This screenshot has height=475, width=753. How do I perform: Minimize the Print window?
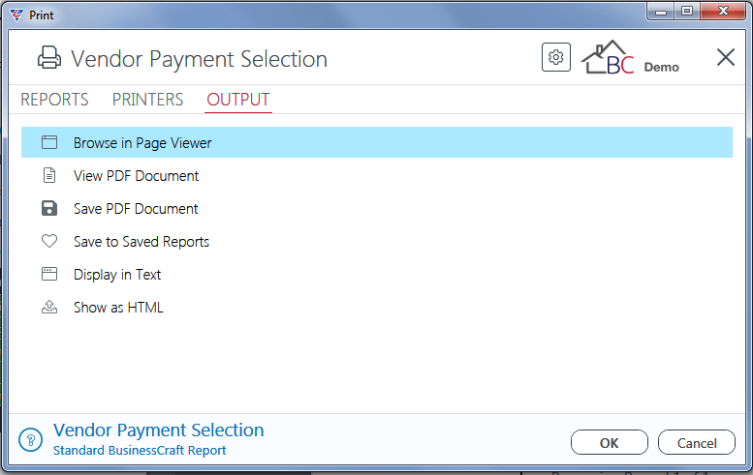pos(661,12)
